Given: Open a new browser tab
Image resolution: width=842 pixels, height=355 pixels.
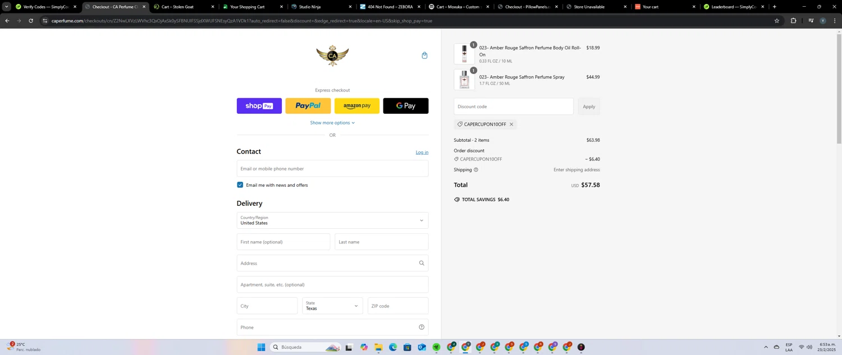Looking at the screenshot, I should pyautogui.click(x=775, y=7).
